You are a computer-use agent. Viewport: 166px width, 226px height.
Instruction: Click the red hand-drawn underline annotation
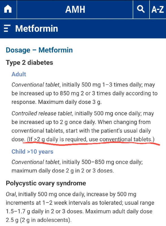coord(91,144)
